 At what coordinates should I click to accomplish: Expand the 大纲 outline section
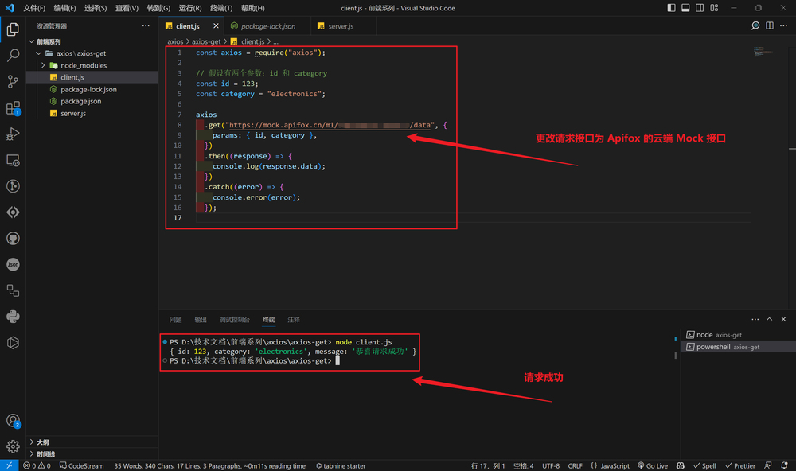[32, 442]
